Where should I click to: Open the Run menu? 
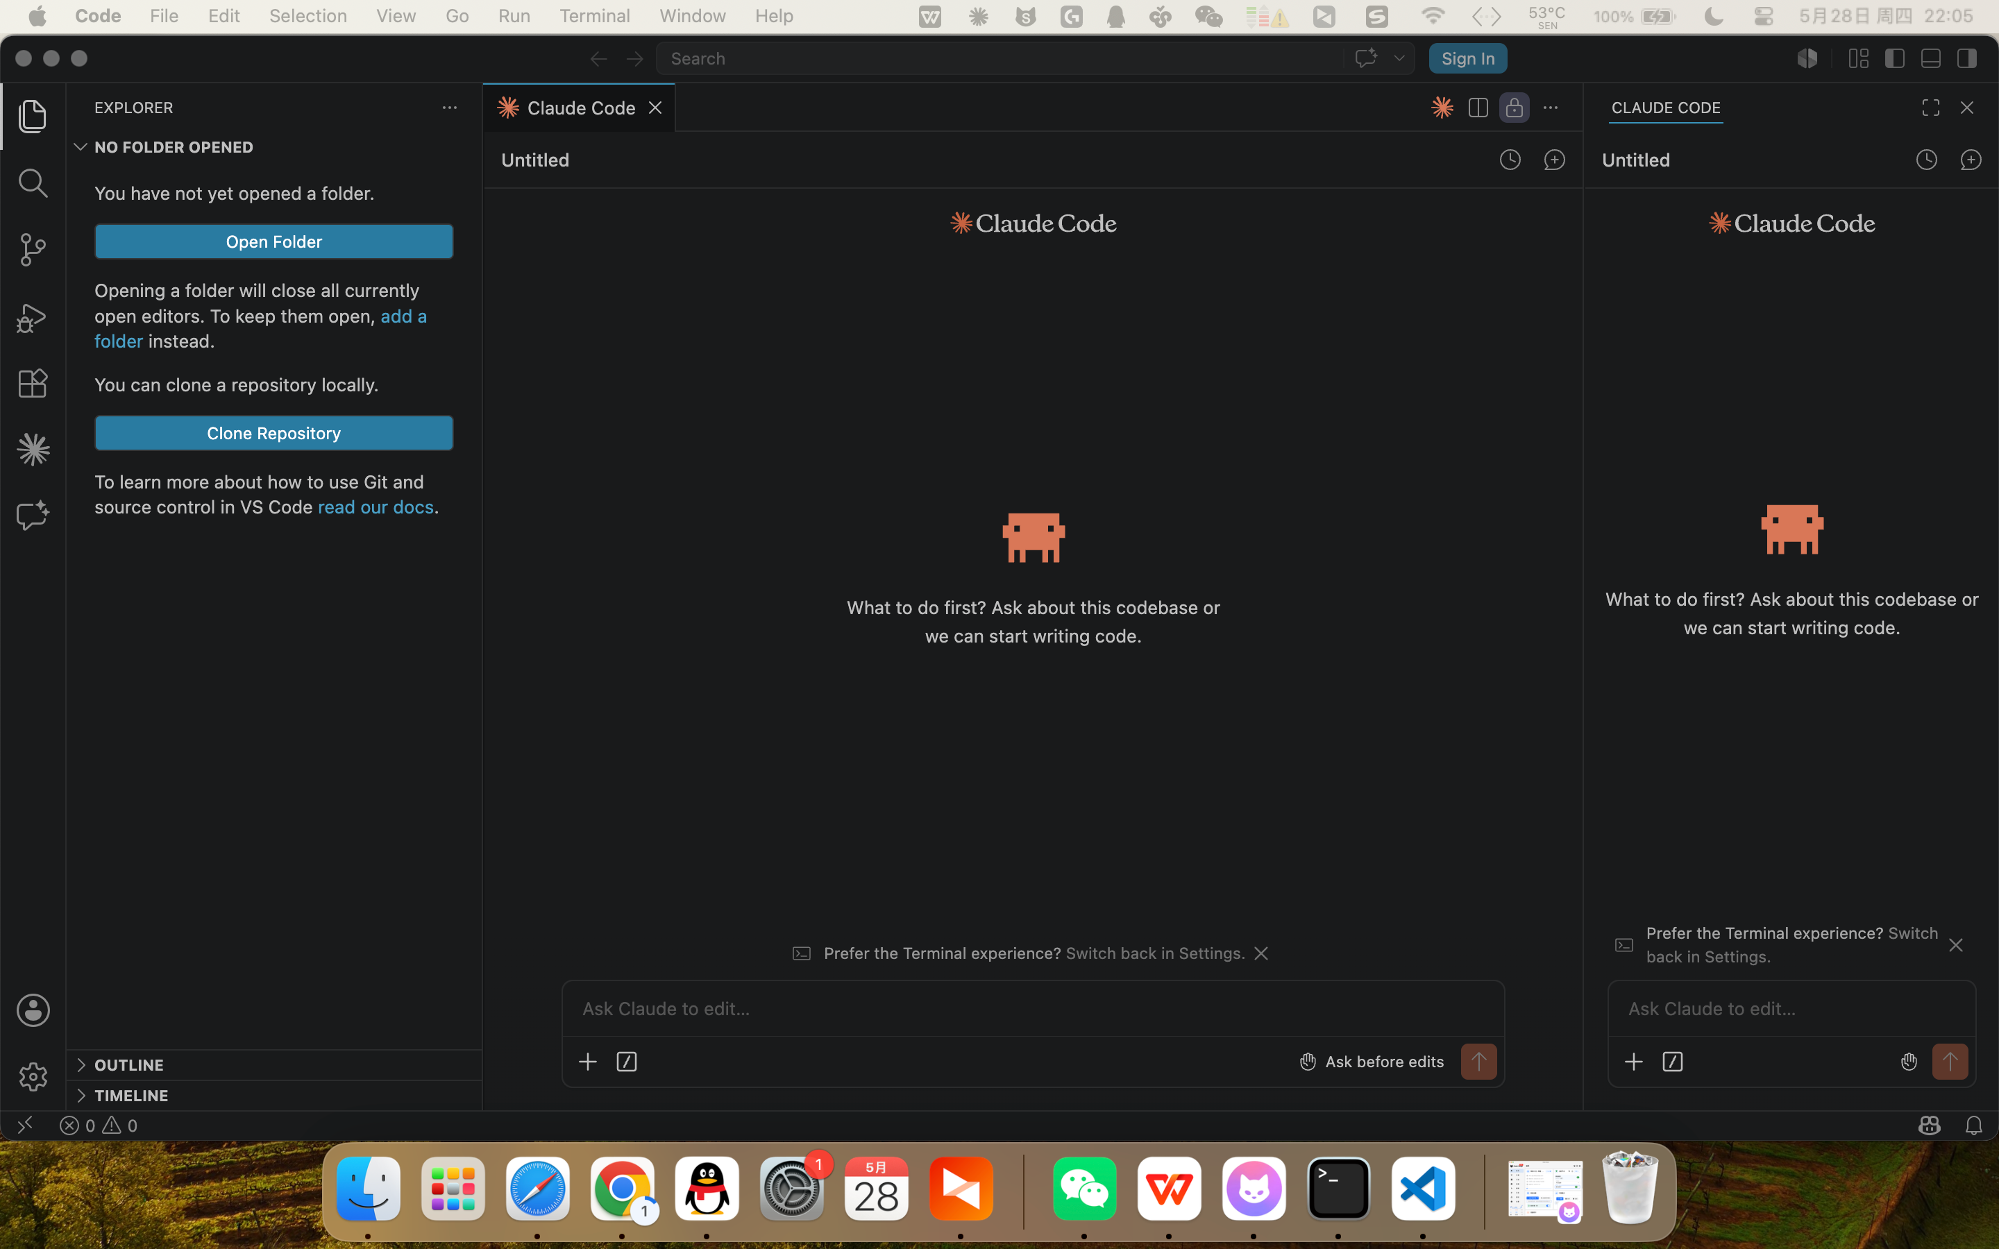point(514,16)
